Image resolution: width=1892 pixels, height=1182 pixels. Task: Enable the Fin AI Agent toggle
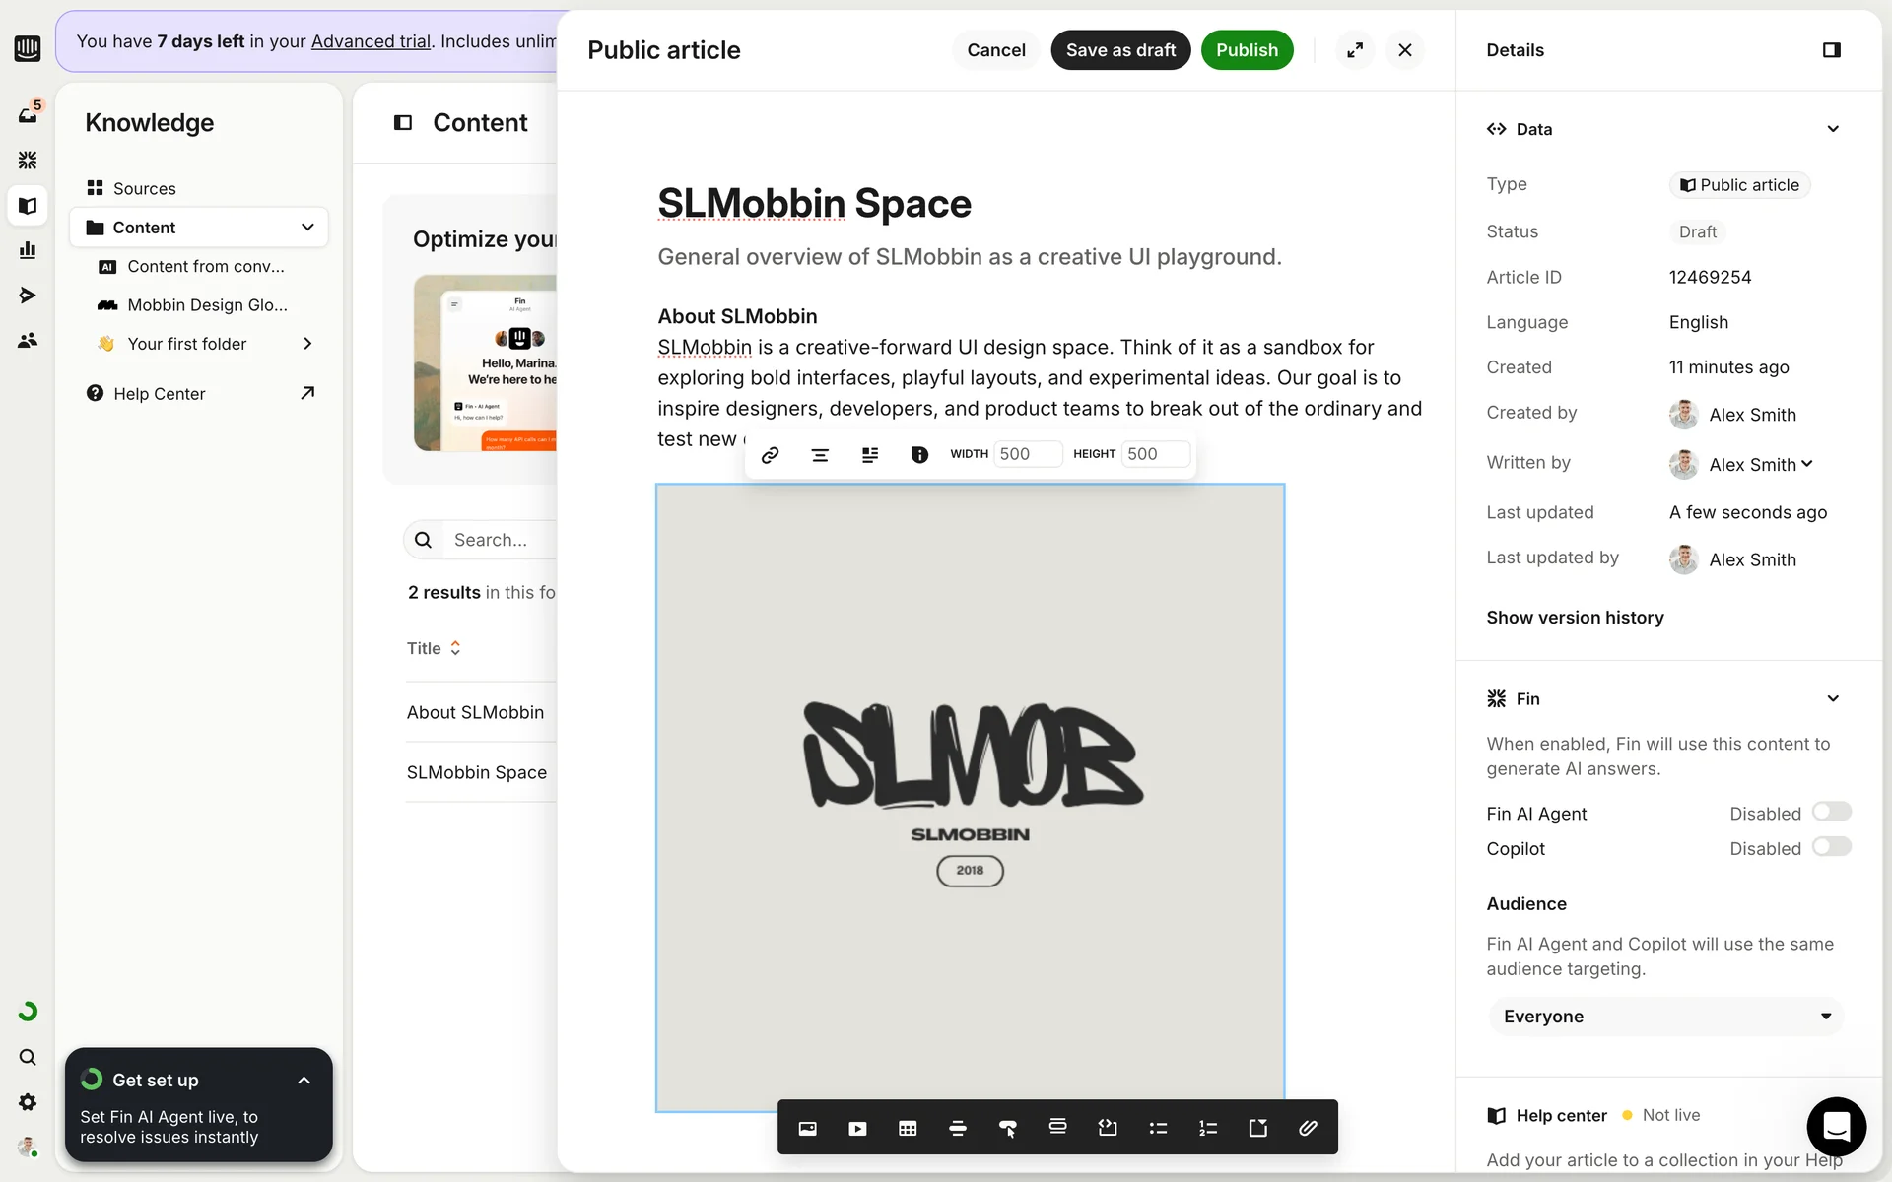[1831, 813]
